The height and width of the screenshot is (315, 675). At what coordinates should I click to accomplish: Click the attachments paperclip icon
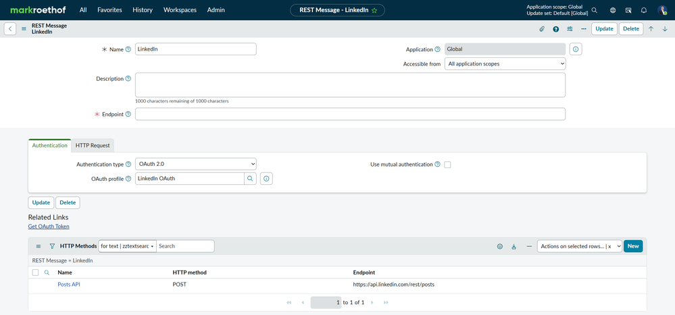[542, 29]
